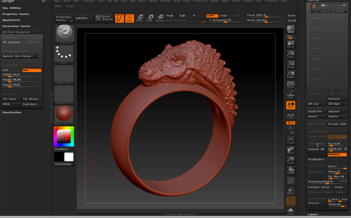The height and width of the screenshot is (218, 351).
Task: Select the Scale transform icon in top shelf
Action: click(x=150, y=18)
